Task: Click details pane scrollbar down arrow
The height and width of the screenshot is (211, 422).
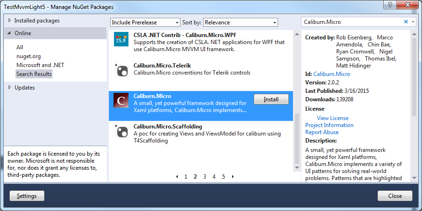Action: tap(414, 178)
